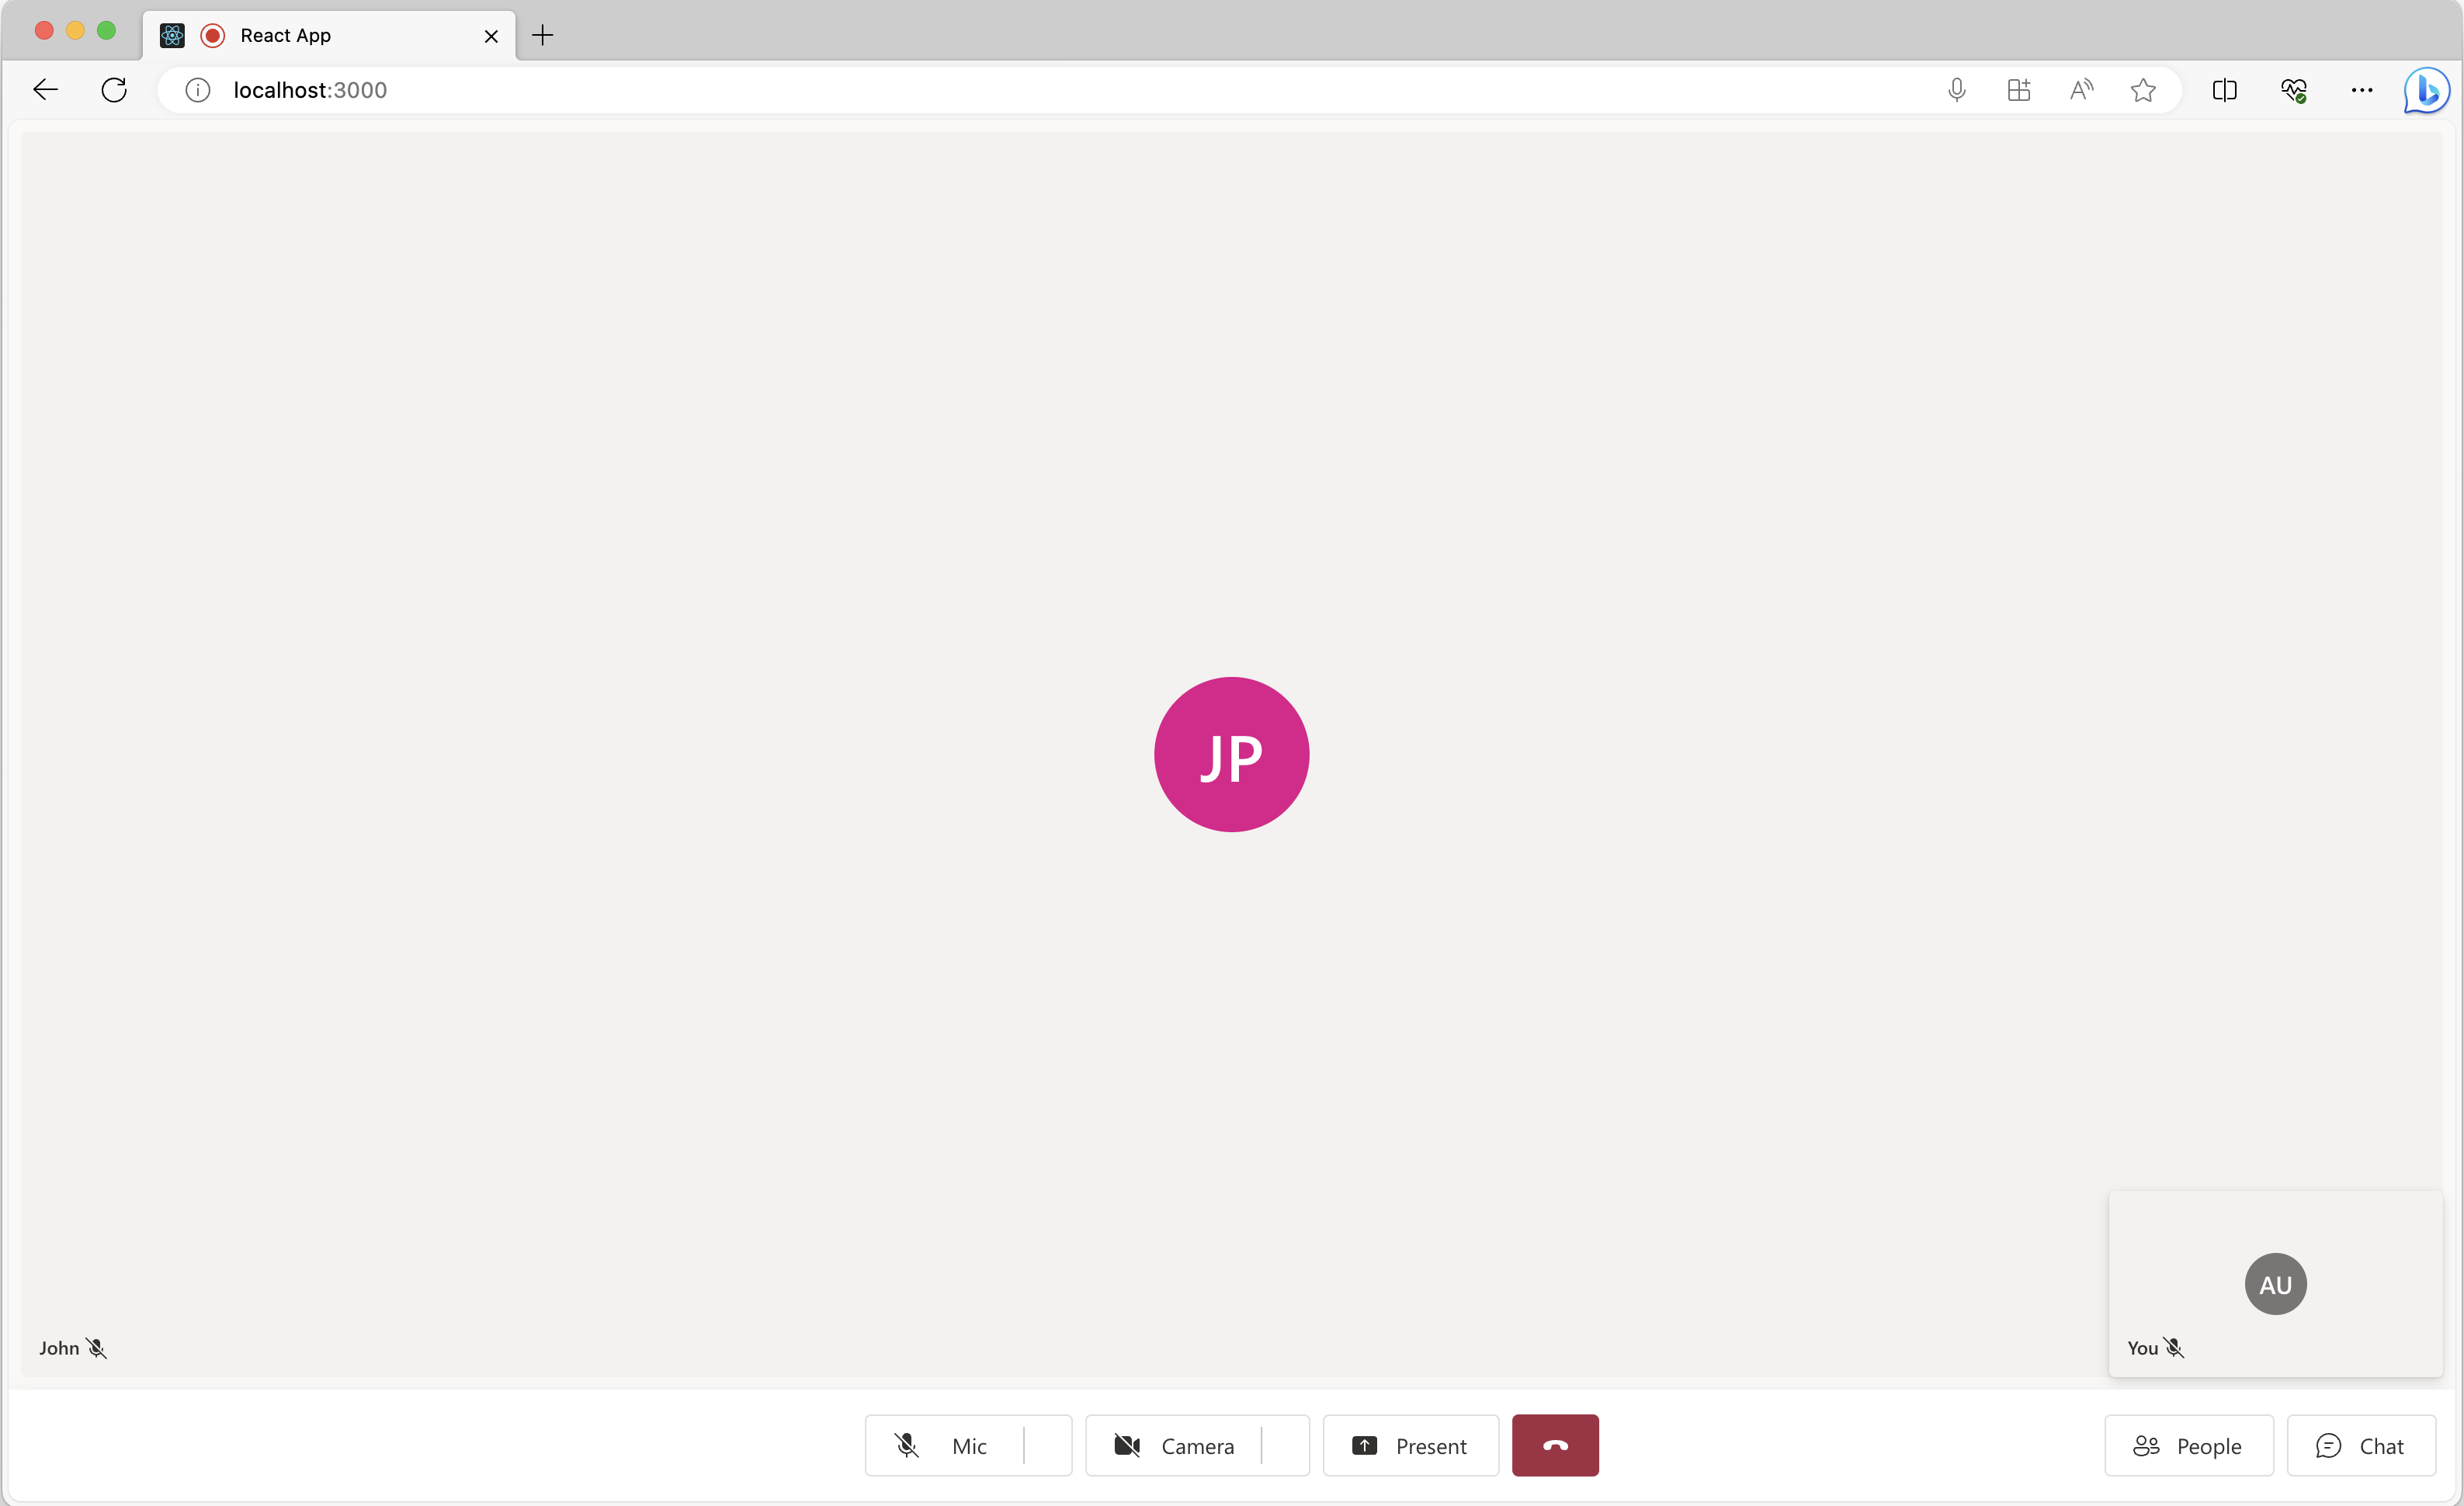Toggle the Present screen sharing
Screen dimensions: 2464x1506
tap(1408, 1445)
